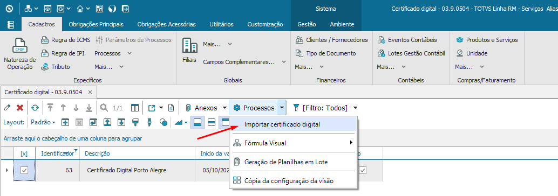Switch to Customização ribbon tab
The width and height of the screenshot is (558, 196).
pyautogui.click(x=265, y=25)
